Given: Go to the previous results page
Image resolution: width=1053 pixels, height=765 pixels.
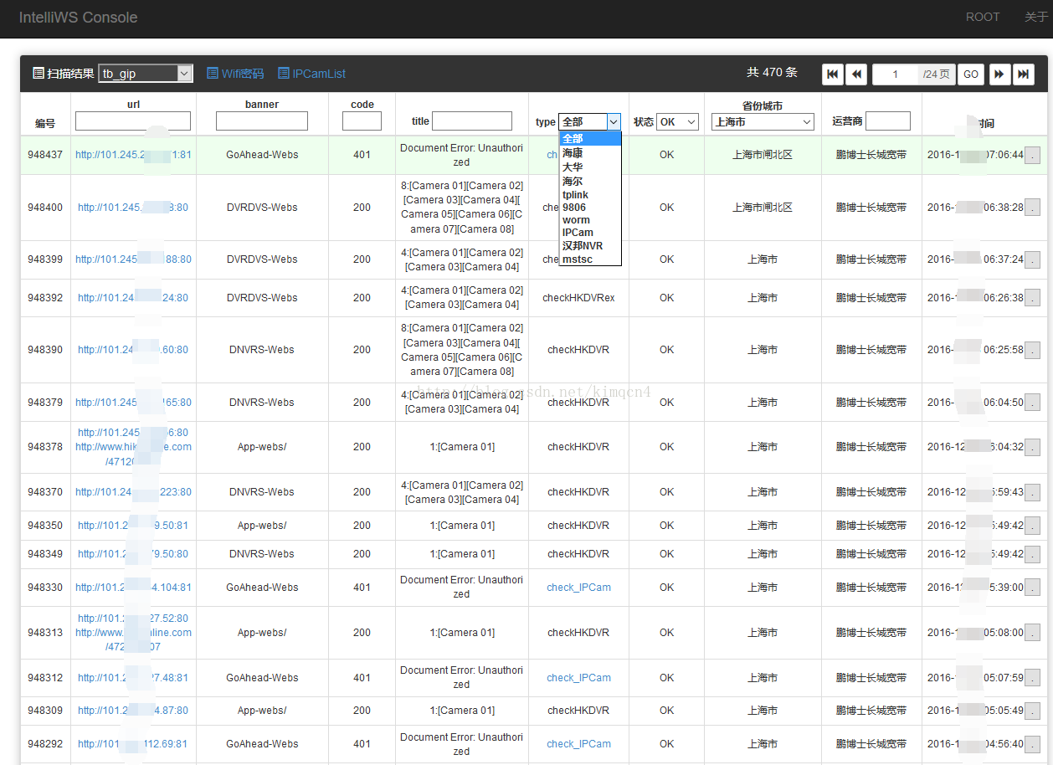Looking at the screenshot, I should (856, 74).
